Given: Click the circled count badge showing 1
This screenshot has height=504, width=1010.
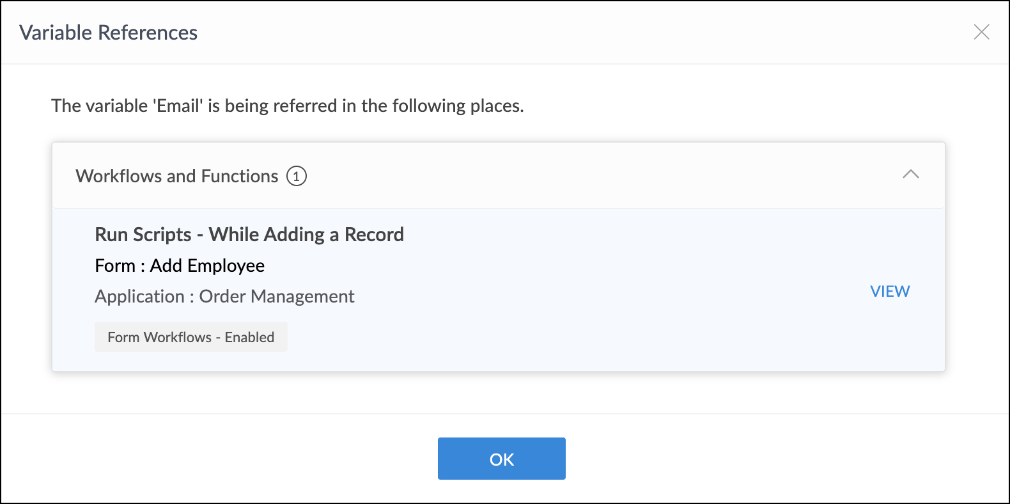Looking at the screenshot, I should (x=296, y=176).
